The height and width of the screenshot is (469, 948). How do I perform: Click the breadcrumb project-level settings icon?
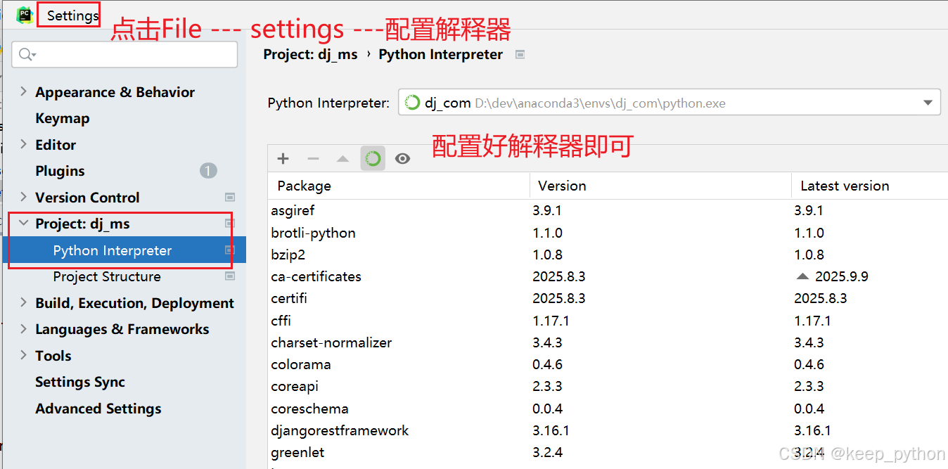click(x=520, y=54)
